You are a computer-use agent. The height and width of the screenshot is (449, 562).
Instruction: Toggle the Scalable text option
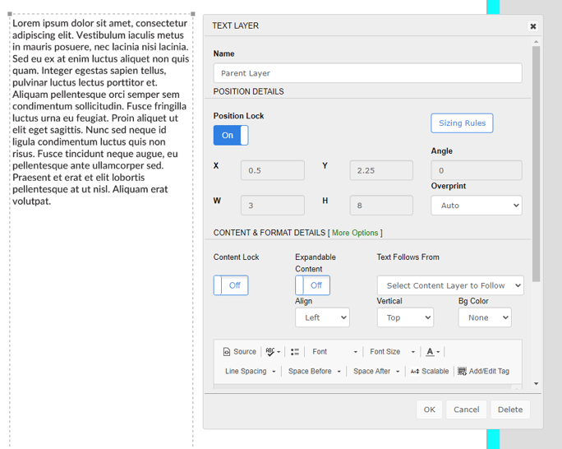[x=430, y=372]
